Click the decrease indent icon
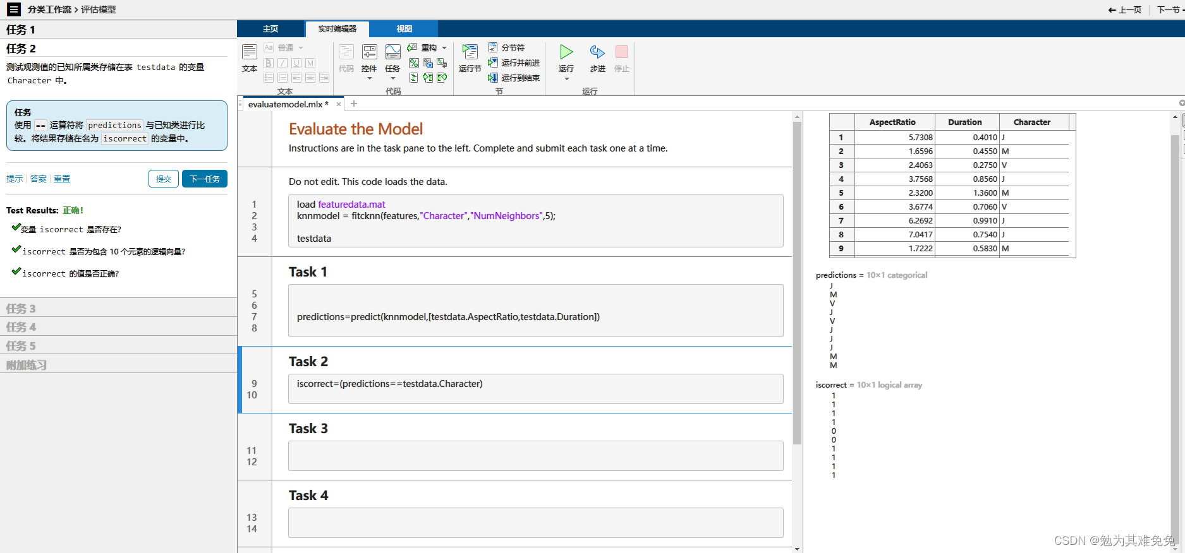The image size is (1185, 553). 442,78
